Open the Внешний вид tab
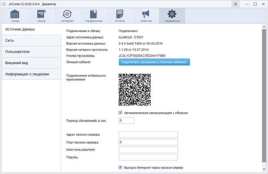The height and width of the screenshot is (174, 268). pos(31,63)
